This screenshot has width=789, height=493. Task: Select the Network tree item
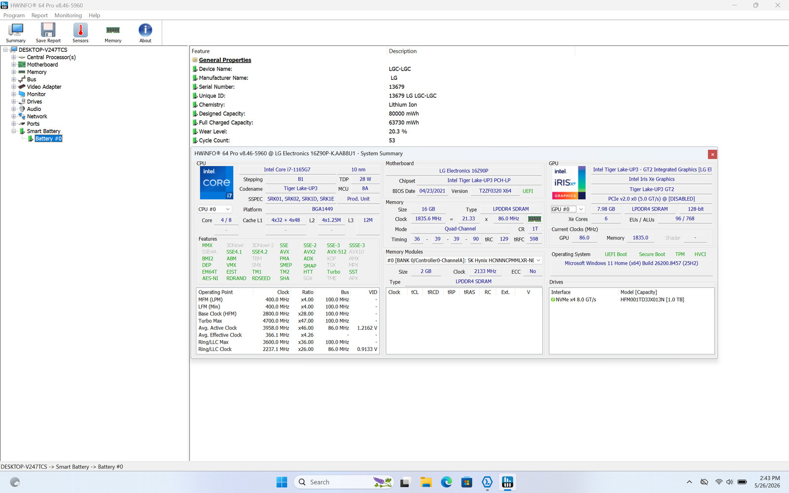(x=37, y=116)
